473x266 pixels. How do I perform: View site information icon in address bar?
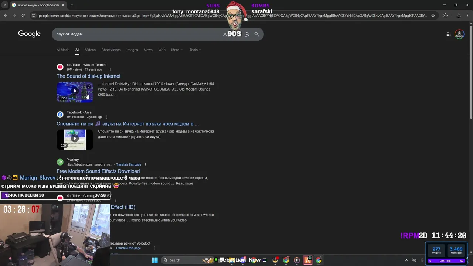(34, 16)
